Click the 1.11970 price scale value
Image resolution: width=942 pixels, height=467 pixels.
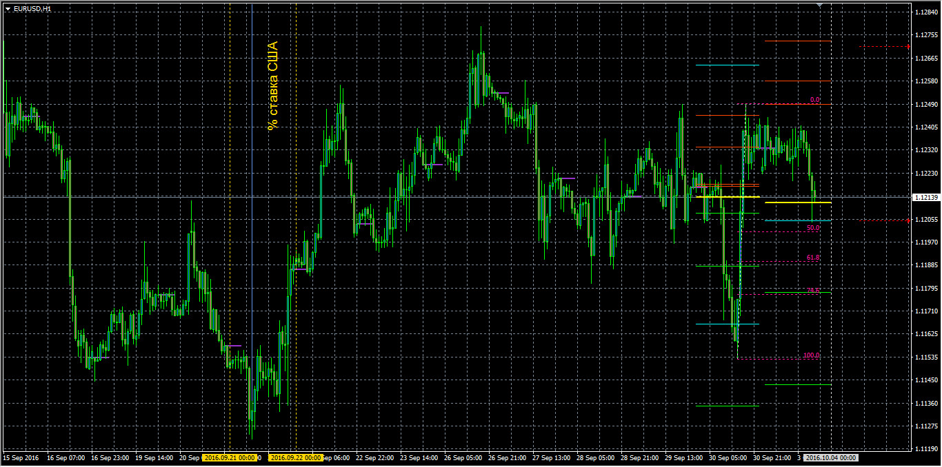(x=926, y=242)
